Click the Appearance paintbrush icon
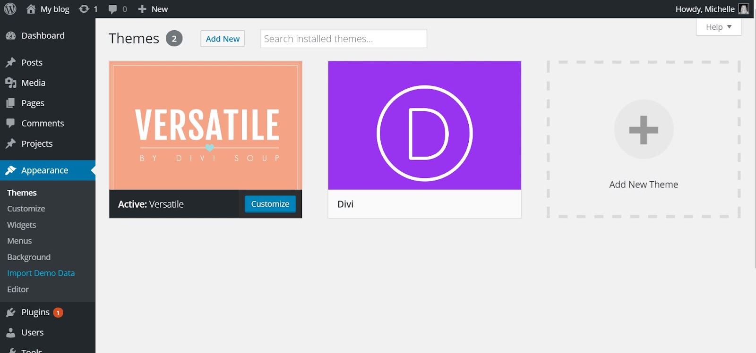Screen dimensions: 756x353 pos(11,170)
